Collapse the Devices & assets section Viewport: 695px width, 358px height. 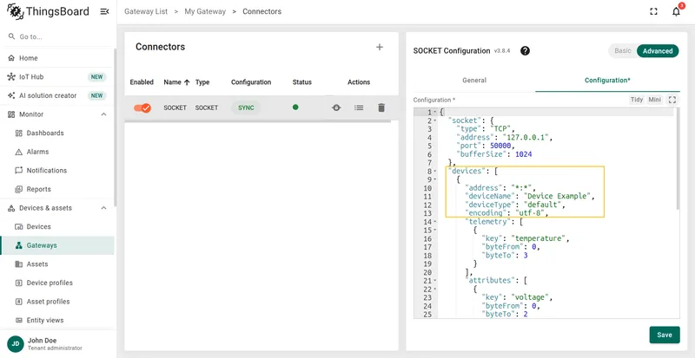coord(103,208)
